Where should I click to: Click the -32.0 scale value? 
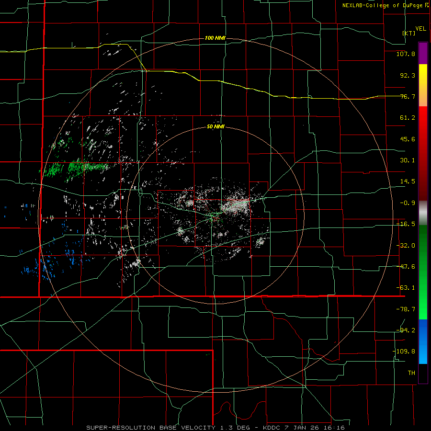(x=406, y=246)
